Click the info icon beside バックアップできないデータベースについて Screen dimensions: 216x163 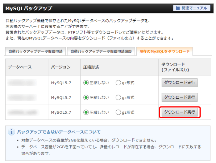click(x=11, y=132)
